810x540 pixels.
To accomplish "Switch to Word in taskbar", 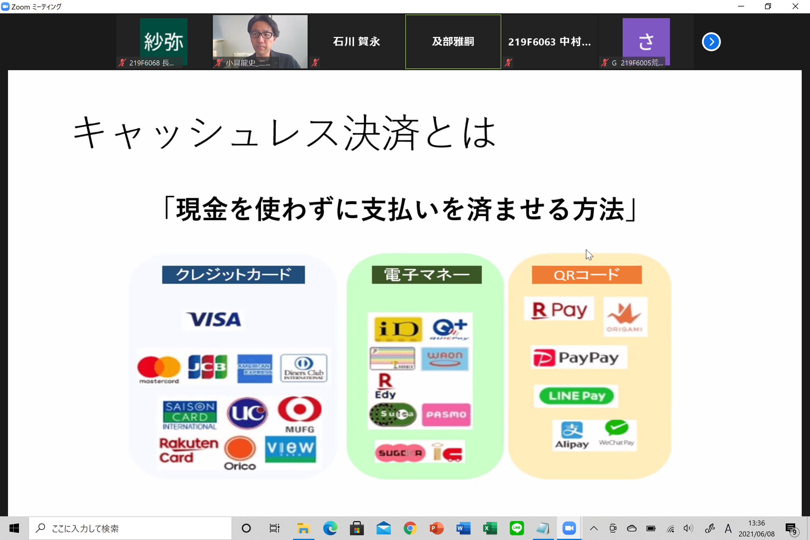I will (463, 528).
